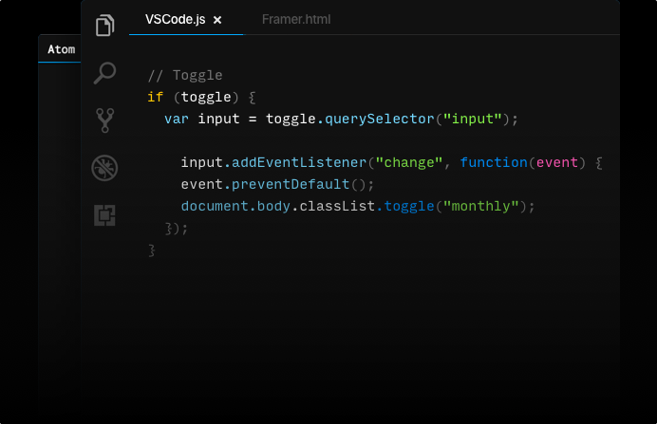Open the Source Control branch icon

[x=104, y=120]
